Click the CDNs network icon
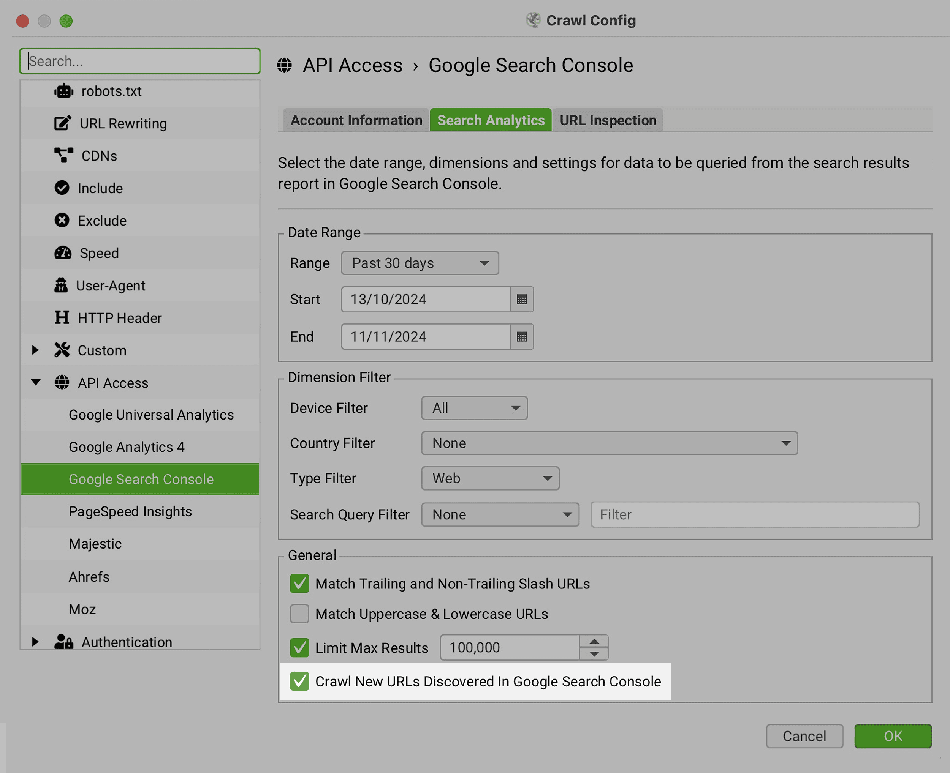The image size is (950, 773). pyautogui.click(x=64, y=156)
